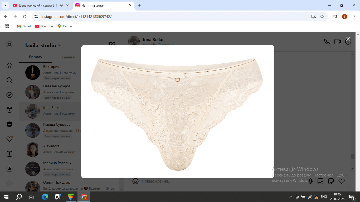Image resolution: width=360 pixels, height=202 pixels.
Task: Click the install app icon in address bar
Action: point(313,17)
